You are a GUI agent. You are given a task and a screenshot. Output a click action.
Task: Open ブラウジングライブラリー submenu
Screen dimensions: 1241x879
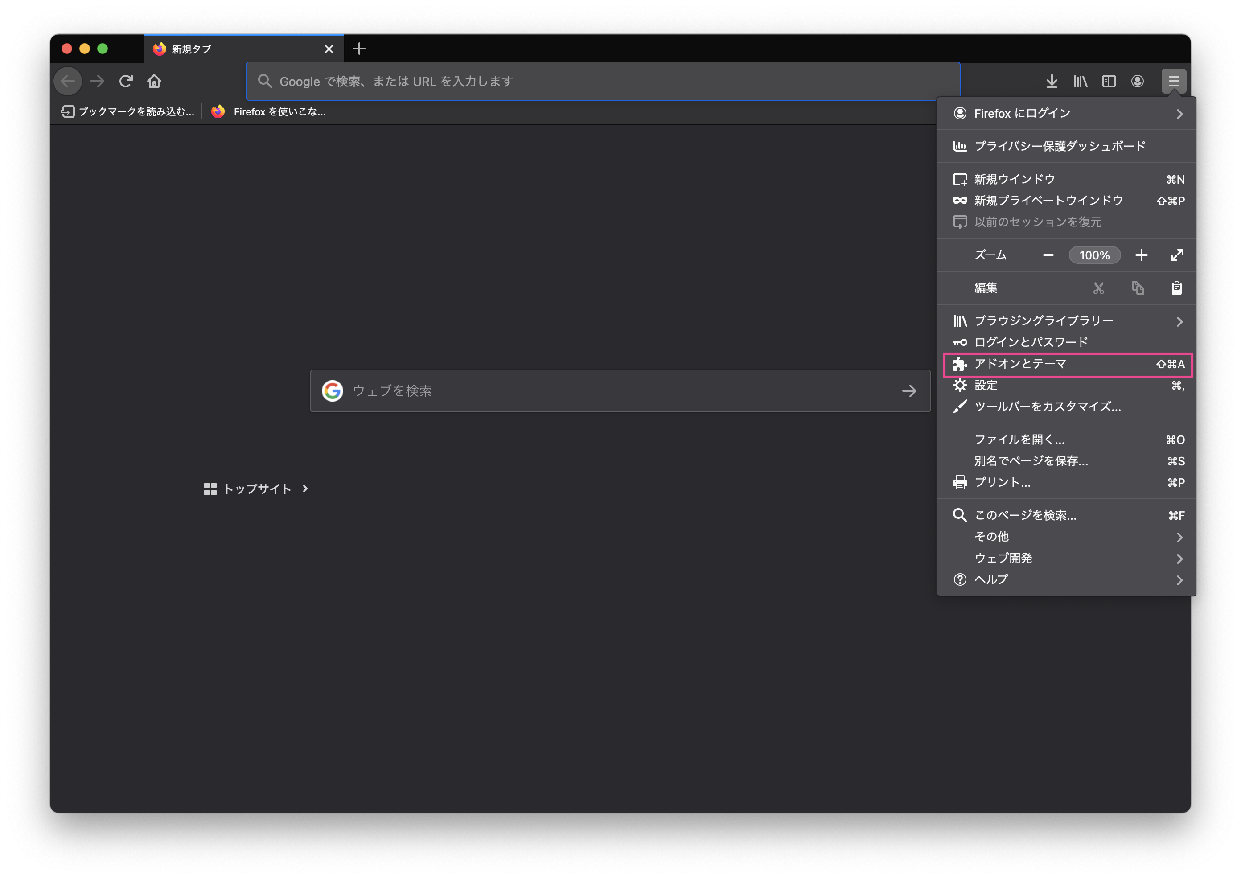[x=1066, y=321]
